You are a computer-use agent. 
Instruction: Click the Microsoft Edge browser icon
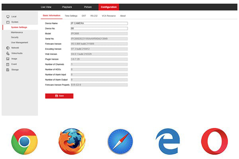pyautogui.click(x=167, y=142)
